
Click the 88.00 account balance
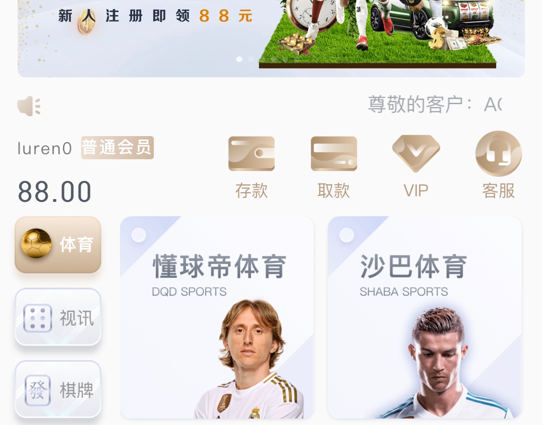pos(55,192)
